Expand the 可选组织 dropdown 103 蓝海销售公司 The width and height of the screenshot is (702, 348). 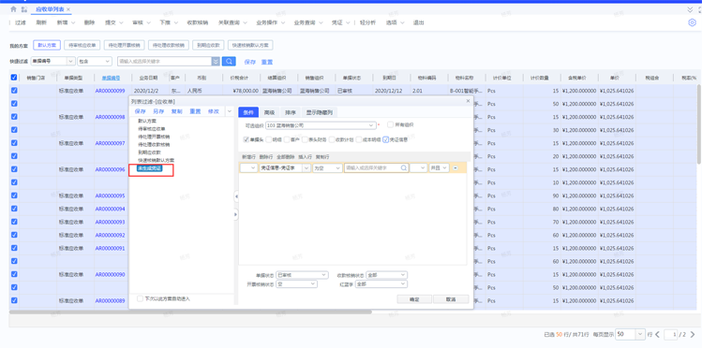coord(321,125)
